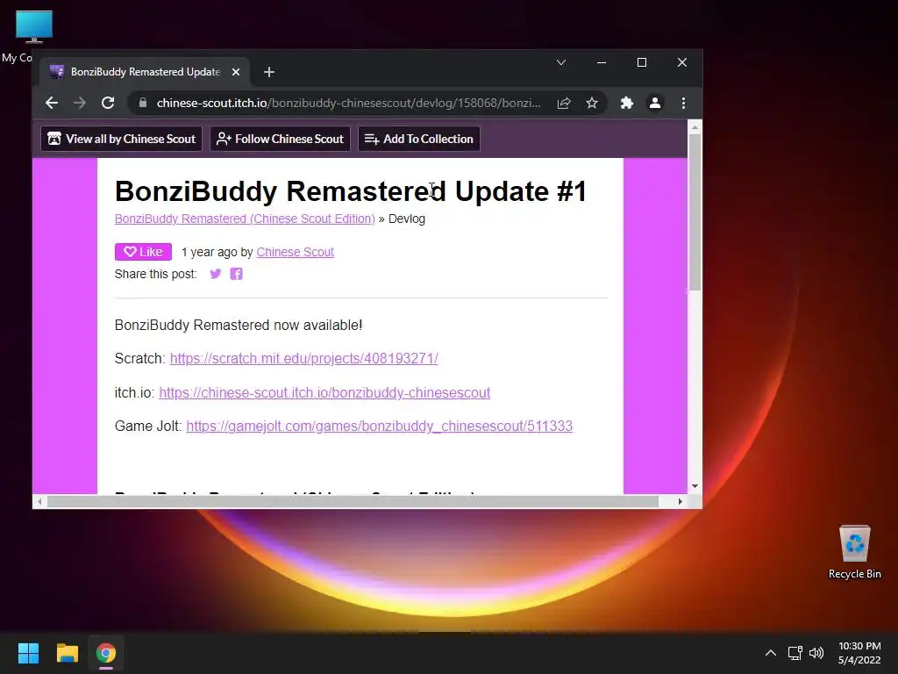Open BonziBuddy Remastered (Chinese Scout Edition) breadcrumb link

pyautogui.click(x=245, y=219)
